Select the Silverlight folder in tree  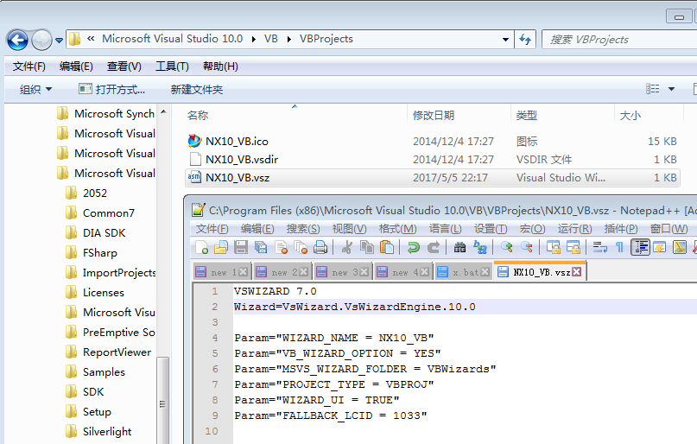coord(107,432)
